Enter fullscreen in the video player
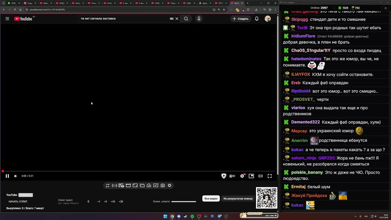Viewport: 391px width, 220px height. coord(270,176)
